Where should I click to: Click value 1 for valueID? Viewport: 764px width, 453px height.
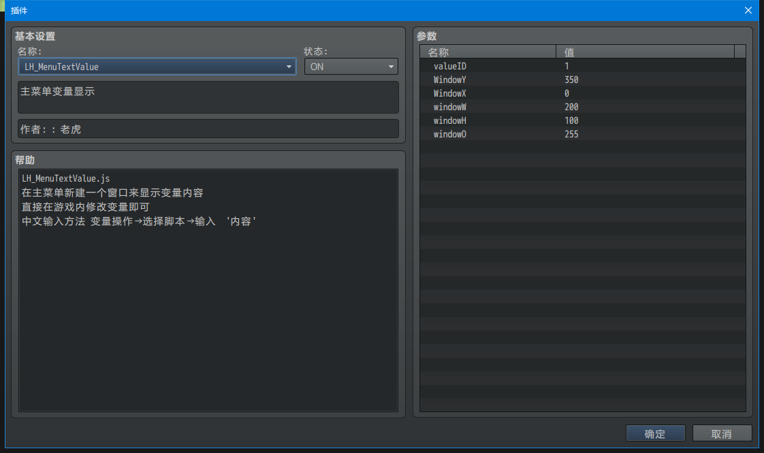click(x=567, y=66)
